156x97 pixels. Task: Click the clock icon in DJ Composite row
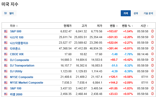tap(152, 59)
